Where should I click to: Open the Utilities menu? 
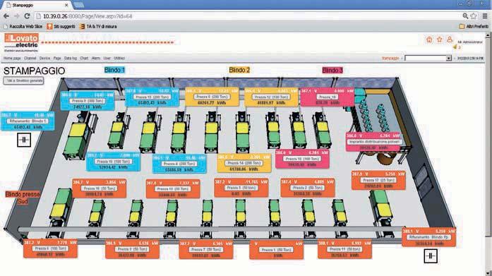point(119,59)
